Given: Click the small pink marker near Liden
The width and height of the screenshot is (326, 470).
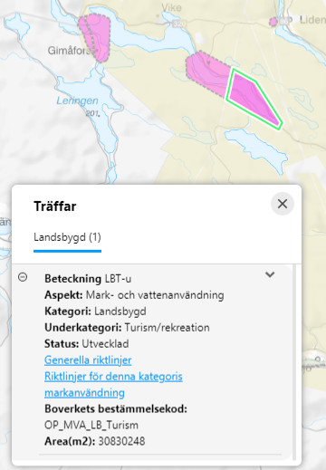Looking at the screenshot, I should tap(273, 22).
